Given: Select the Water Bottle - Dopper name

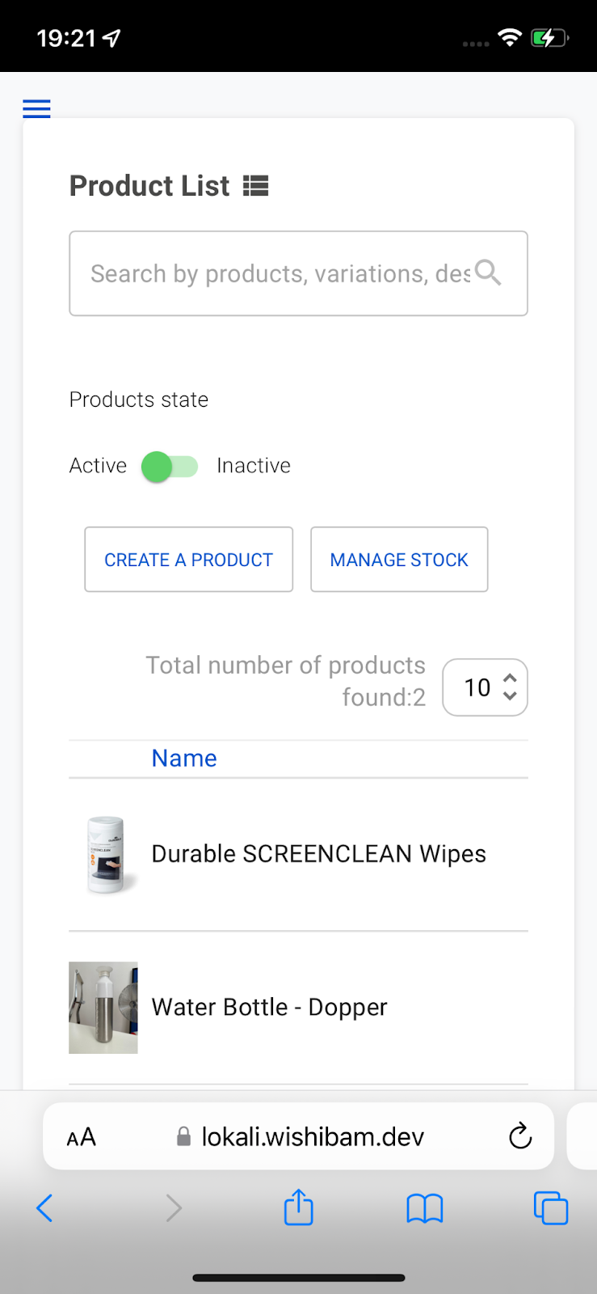Looking at the screenshot, I should coord(269,1008).
